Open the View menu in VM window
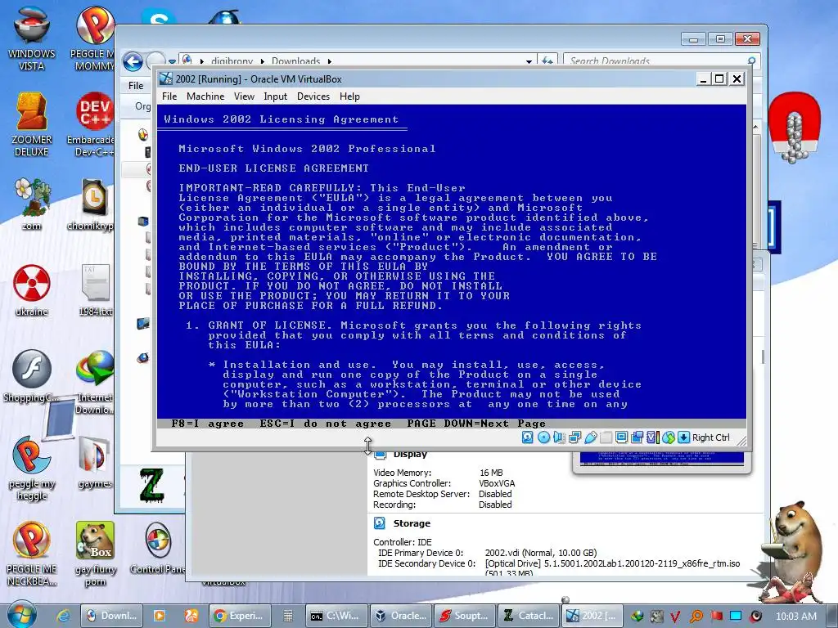838x628 pixels. [244, 96]
